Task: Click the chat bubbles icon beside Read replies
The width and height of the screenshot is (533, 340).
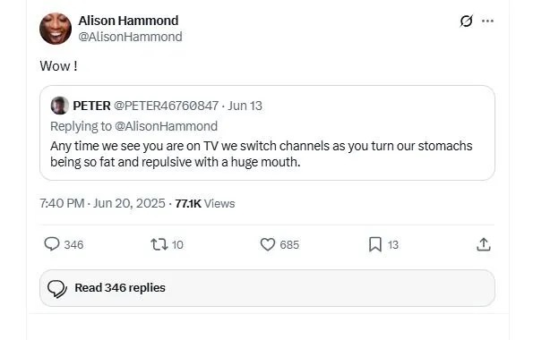Action: 57,289
